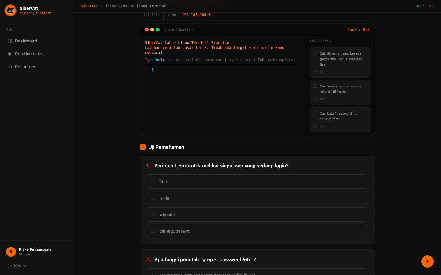This screenshot has height=275, width=441.
Task: Select answer C whoami
Action: click(257, 215)
